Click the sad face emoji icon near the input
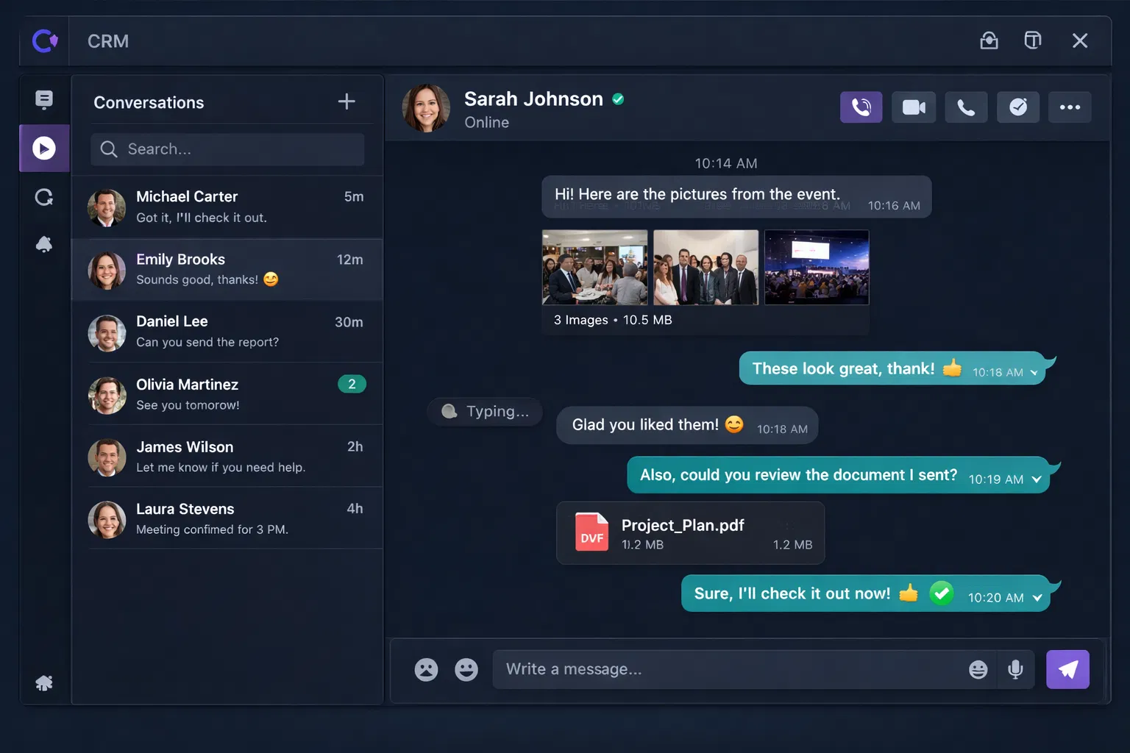This screenshot has width=1130, height=753. [x=427, y=669]
